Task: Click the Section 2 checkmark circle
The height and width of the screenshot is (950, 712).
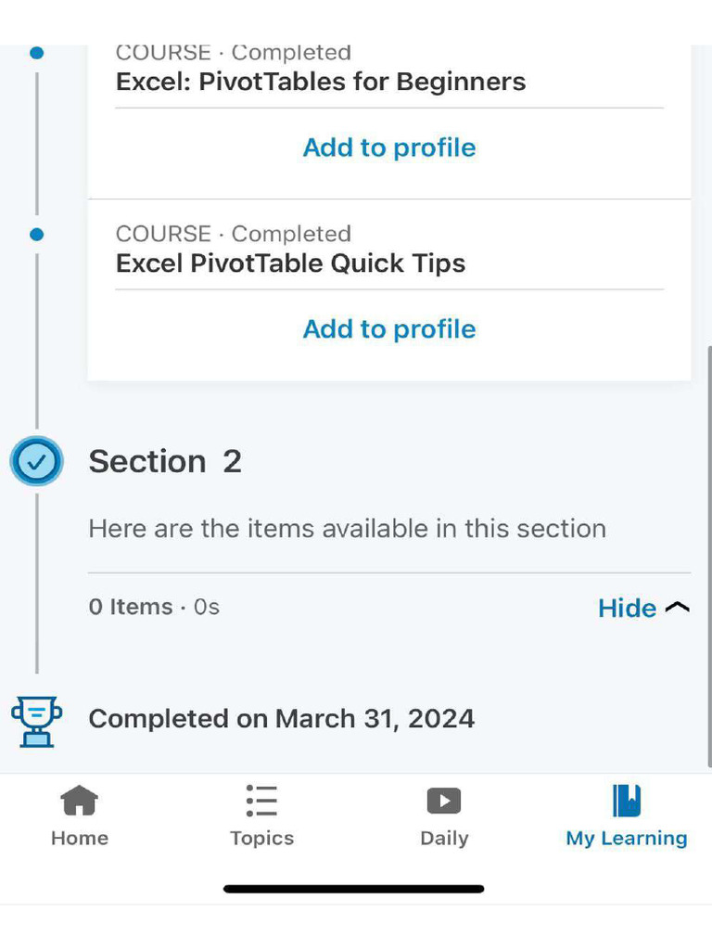Action: [36, 461]
